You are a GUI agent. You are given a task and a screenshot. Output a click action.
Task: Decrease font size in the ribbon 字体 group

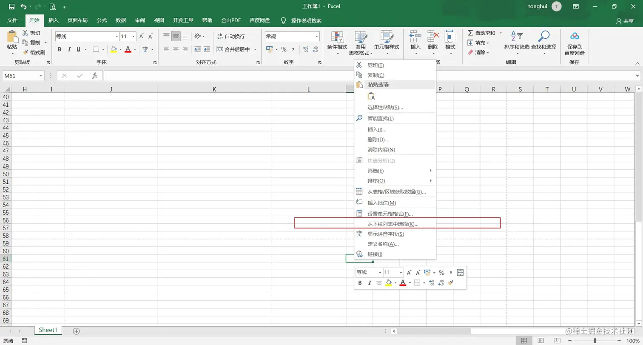(x=151, y=37)
